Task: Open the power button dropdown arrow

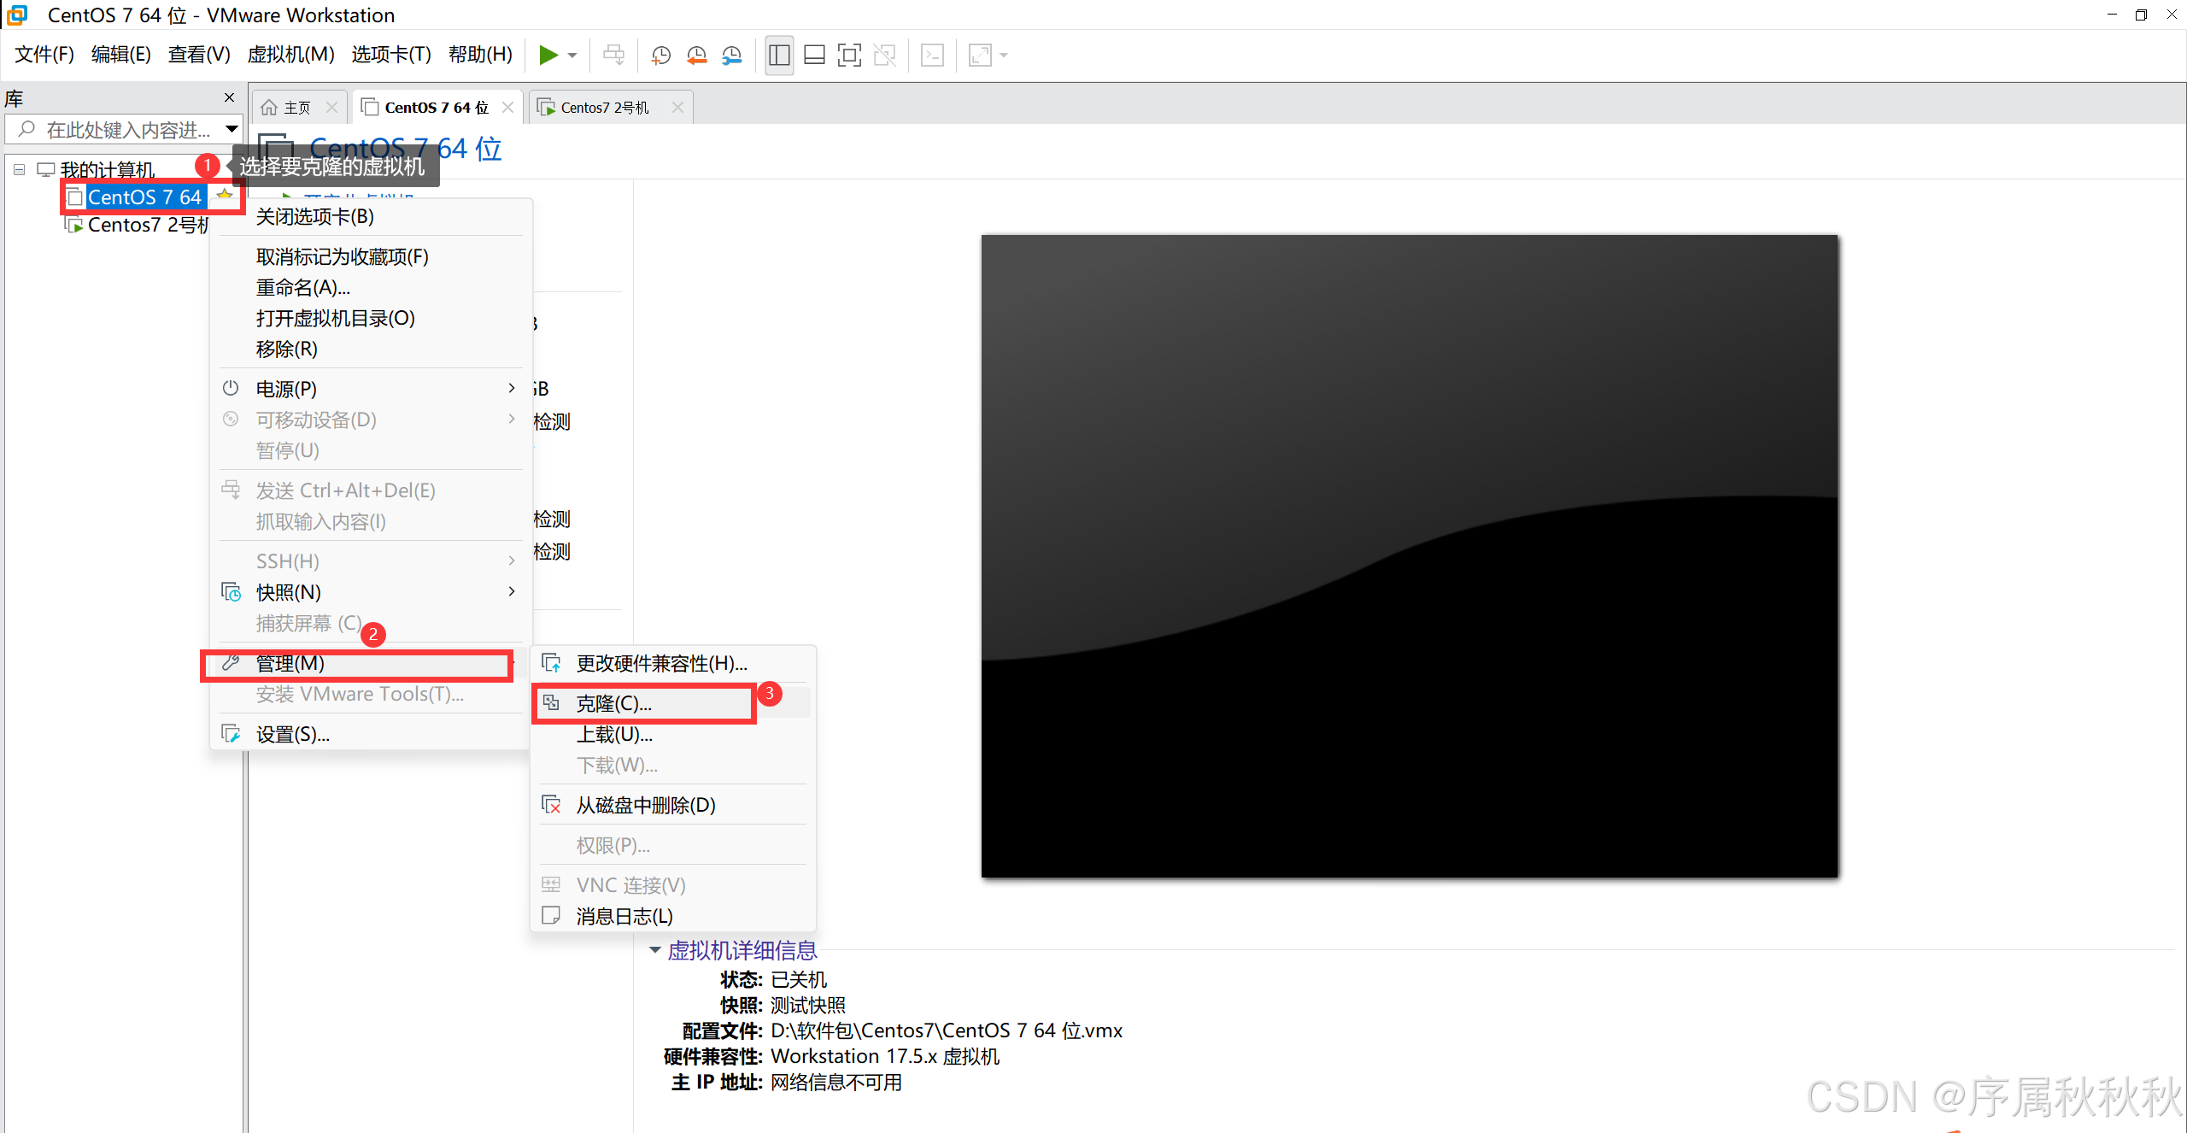Action: tap(573, 56)
